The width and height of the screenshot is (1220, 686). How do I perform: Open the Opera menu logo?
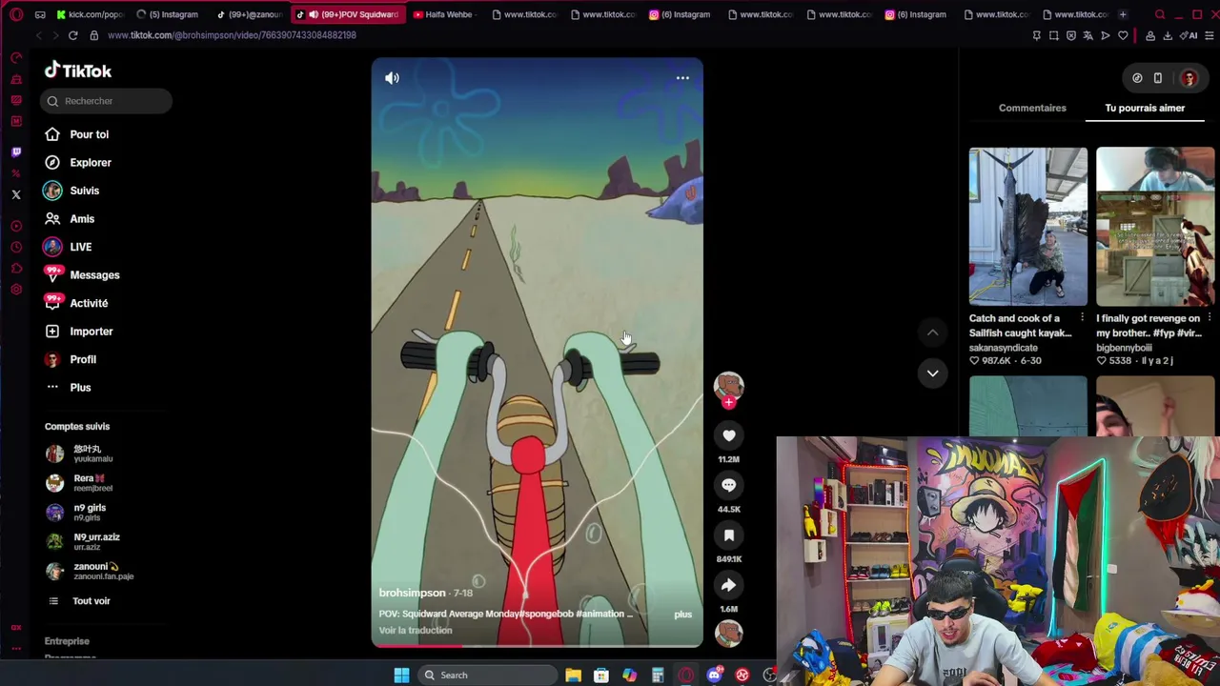pos(16,14)
